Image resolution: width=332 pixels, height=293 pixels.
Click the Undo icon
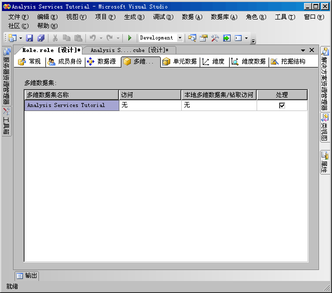[92, 38]
